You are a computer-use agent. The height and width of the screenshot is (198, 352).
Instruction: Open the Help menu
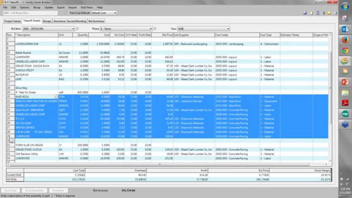tap(100, 7)
